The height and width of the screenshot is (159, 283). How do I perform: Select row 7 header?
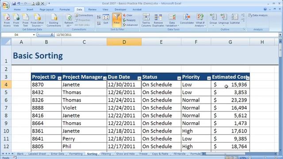point(6,108)
